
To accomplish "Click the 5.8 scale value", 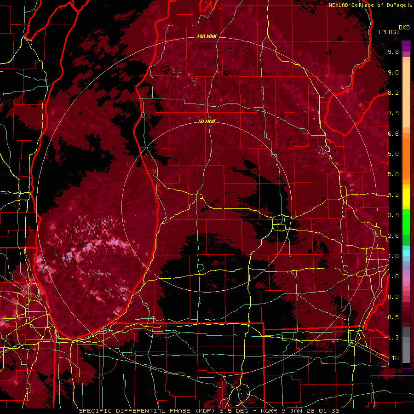I will click(393, 154).
